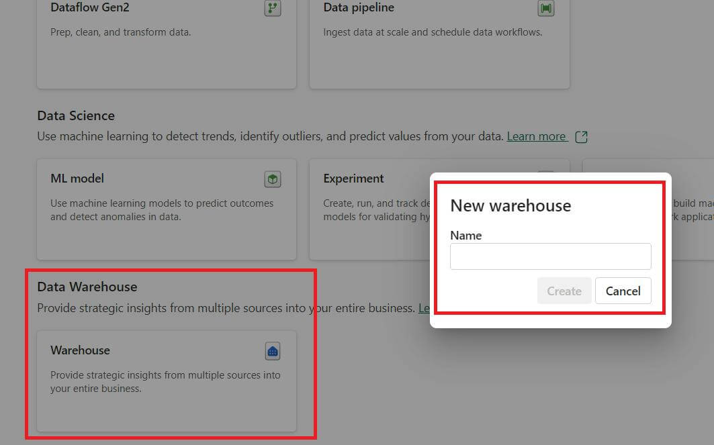Click the Data pipeline icon

[x=545, y=8]
